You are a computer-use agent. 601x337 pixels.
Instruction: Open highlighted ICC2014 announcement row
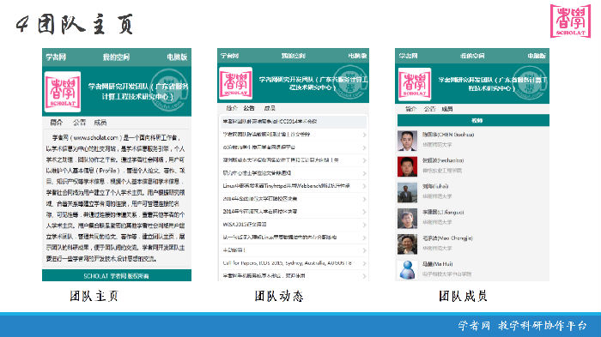click(x=294, y=122)
